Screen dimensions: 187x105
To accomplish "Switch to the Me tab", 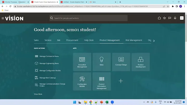I will [59, 40].
